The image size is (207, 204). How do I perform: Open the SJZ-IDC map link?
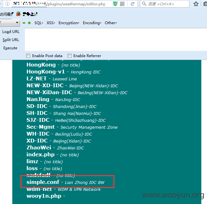coord(38,120)
